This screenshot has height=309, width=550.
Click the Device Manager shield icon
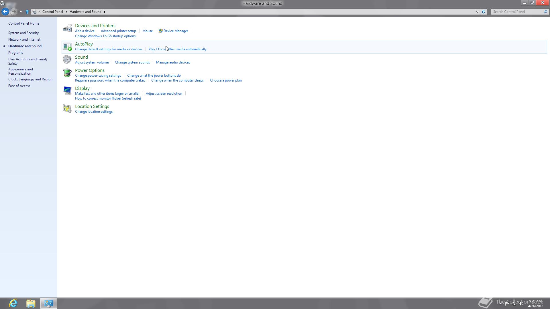click(x=161, y=31)
